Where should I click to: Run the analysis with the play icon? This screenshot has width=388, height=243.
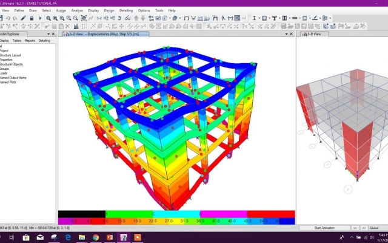click(x=40, y=18)
